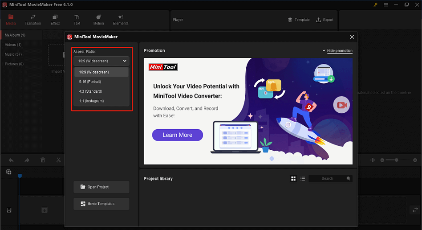422x230 pixels.
Task: Pick the 4:3 (Standard) option
Action: tap(90, 91)
